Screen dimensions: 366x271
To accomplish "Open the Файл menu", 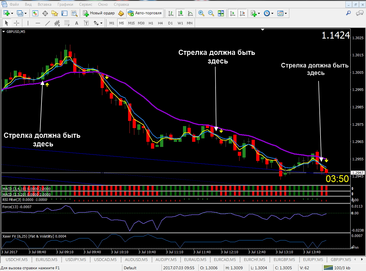I will 14,4.
